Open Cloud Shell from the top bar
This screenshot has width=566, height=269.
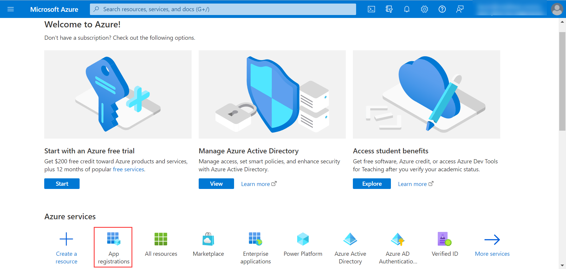pos(371,9)
